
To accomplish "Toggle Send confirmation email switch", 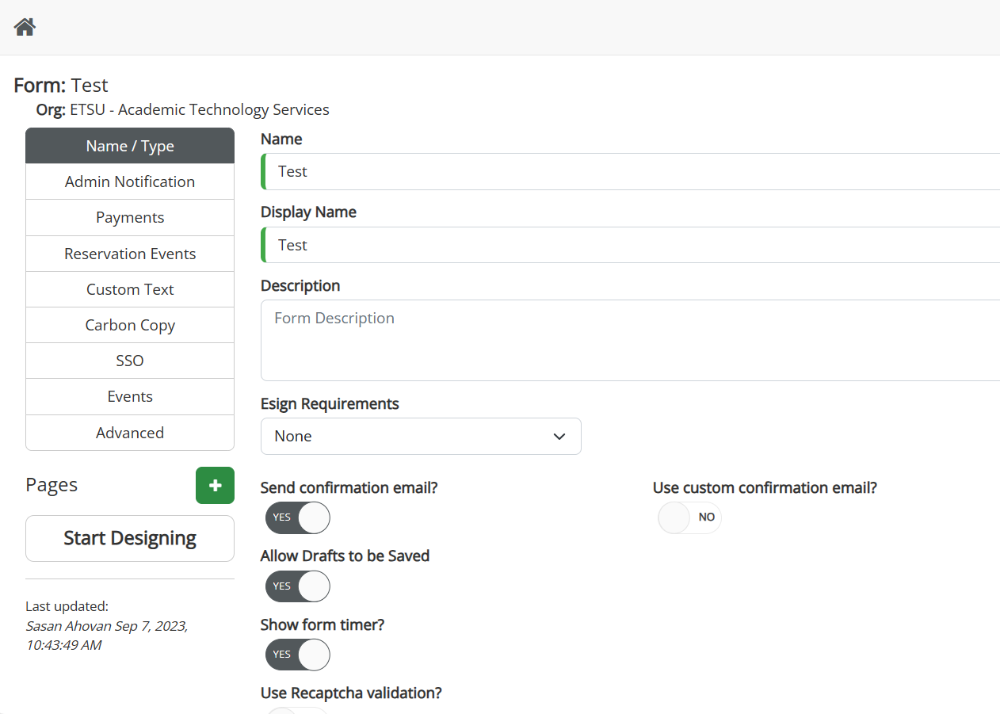I will pos(297,517).
